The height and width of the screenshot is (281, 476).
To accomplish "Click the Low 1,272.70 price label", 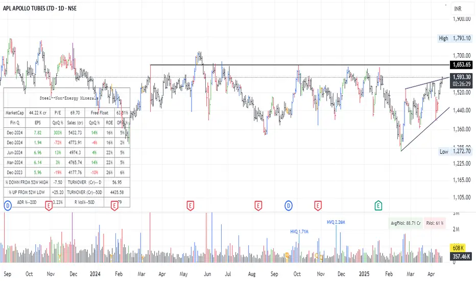I will (455, 151).
